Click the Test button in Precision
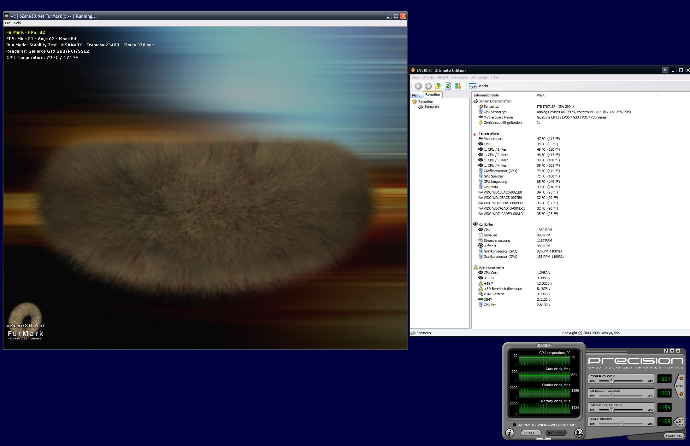Viewport: 690px width, 446px height. [531, 433]
